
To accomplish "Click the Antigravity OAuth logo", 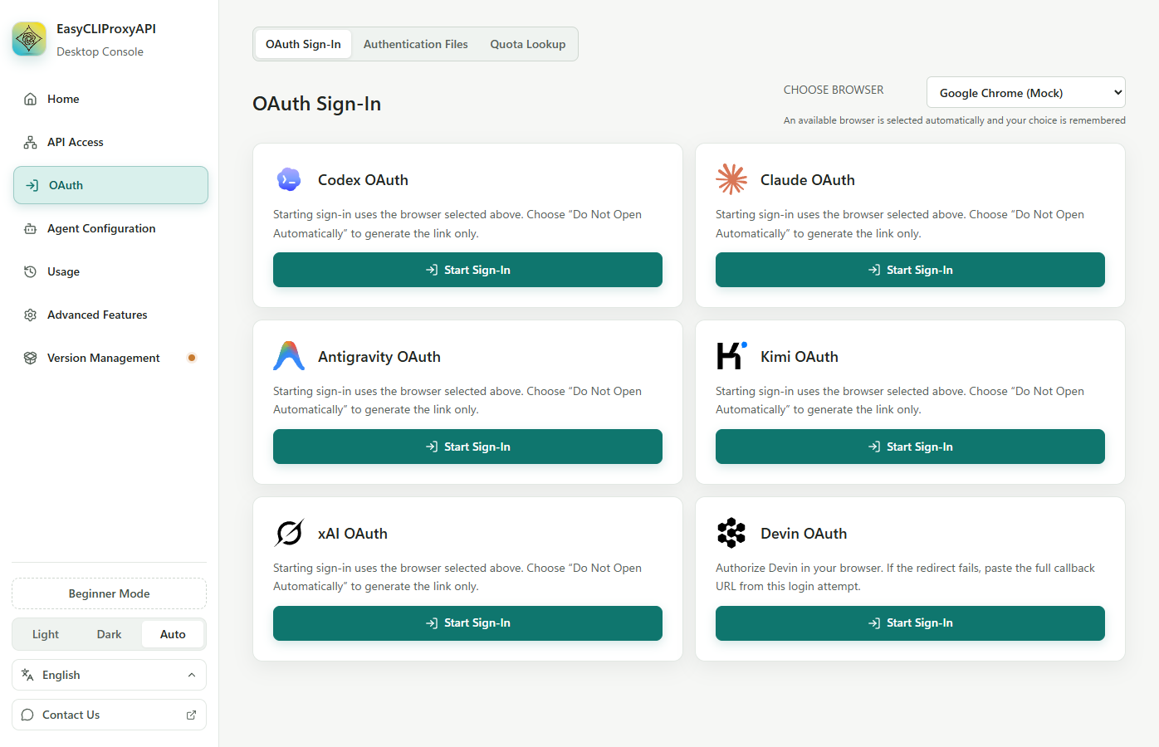I will point(289,356).
